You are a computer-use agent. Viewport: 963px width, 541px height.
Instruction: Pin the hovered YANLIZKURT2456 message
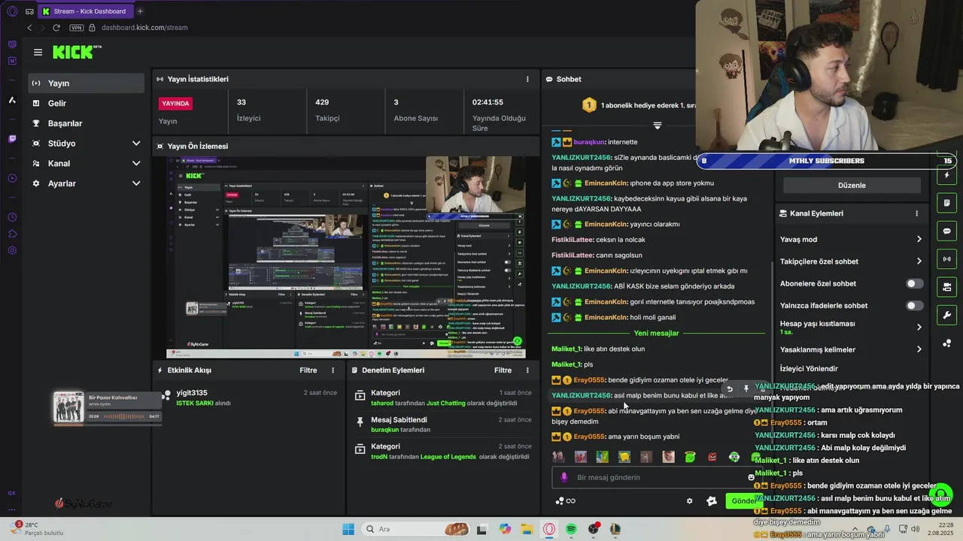[x=746, y=389]
